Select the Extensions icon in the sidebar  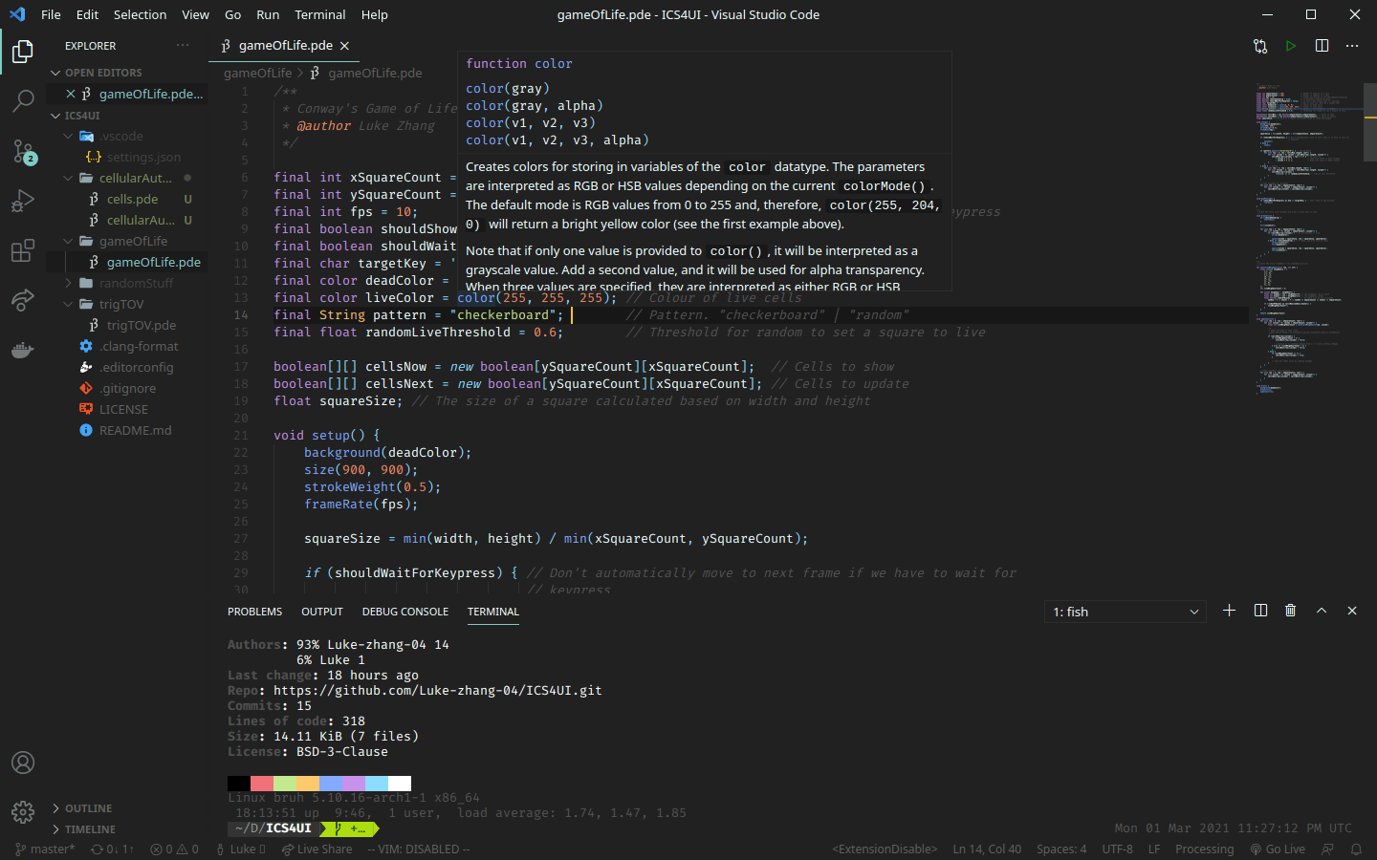click(23, 250)
